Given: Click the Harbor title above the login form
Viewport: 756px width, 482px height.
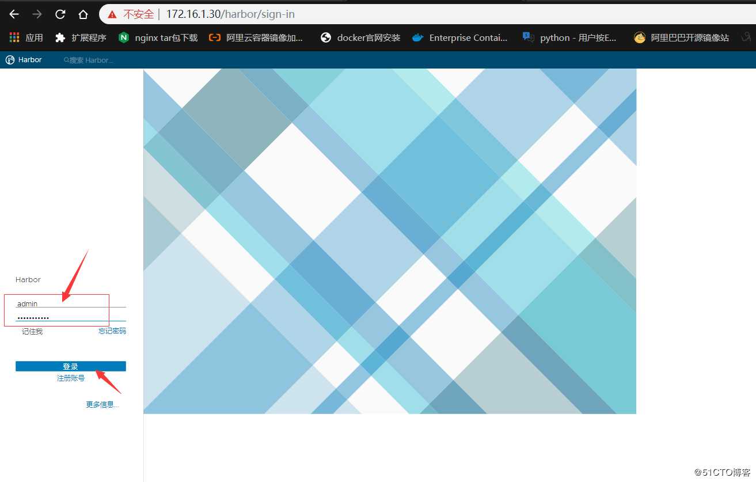Looking at the screenshot, I should [28, 279].
